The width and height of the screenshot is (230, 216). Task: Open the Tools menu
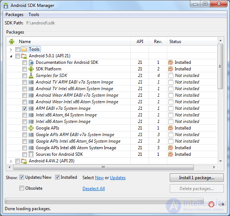click(x=34, y=15)
